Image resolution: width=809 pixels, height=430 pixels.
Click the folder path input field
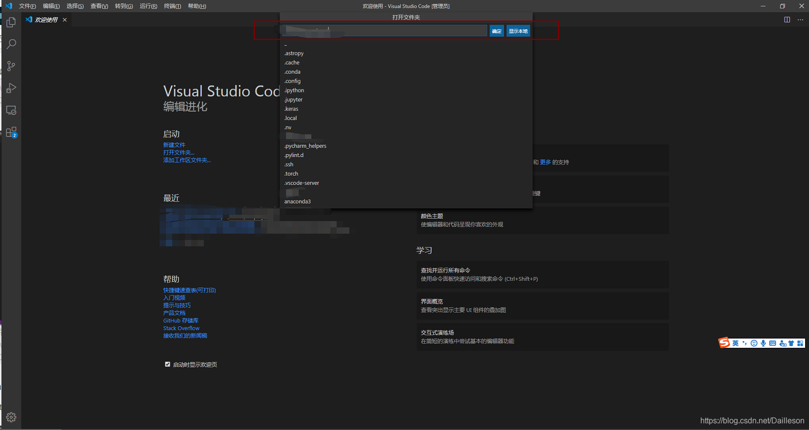point(385,31)
